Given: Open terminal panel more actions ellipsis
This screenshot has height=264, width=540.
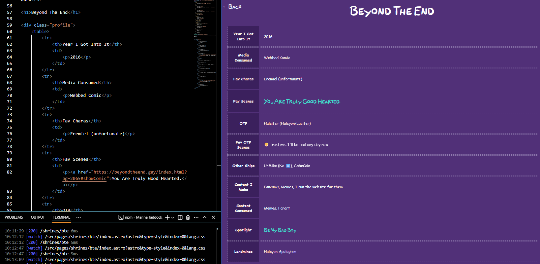Looking at the screenshot, I should pos(196,217).
